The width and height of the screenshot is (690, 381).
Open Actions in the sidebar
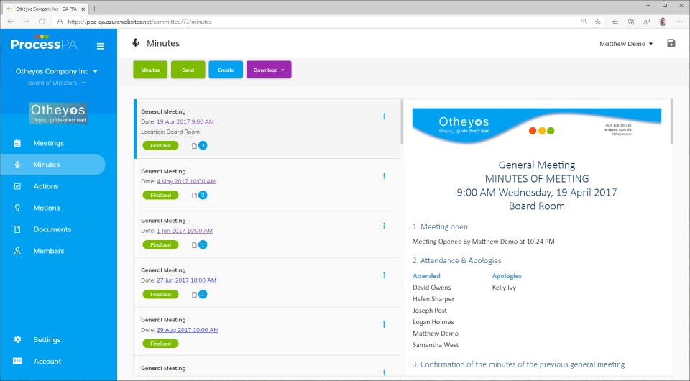(46, 186)
